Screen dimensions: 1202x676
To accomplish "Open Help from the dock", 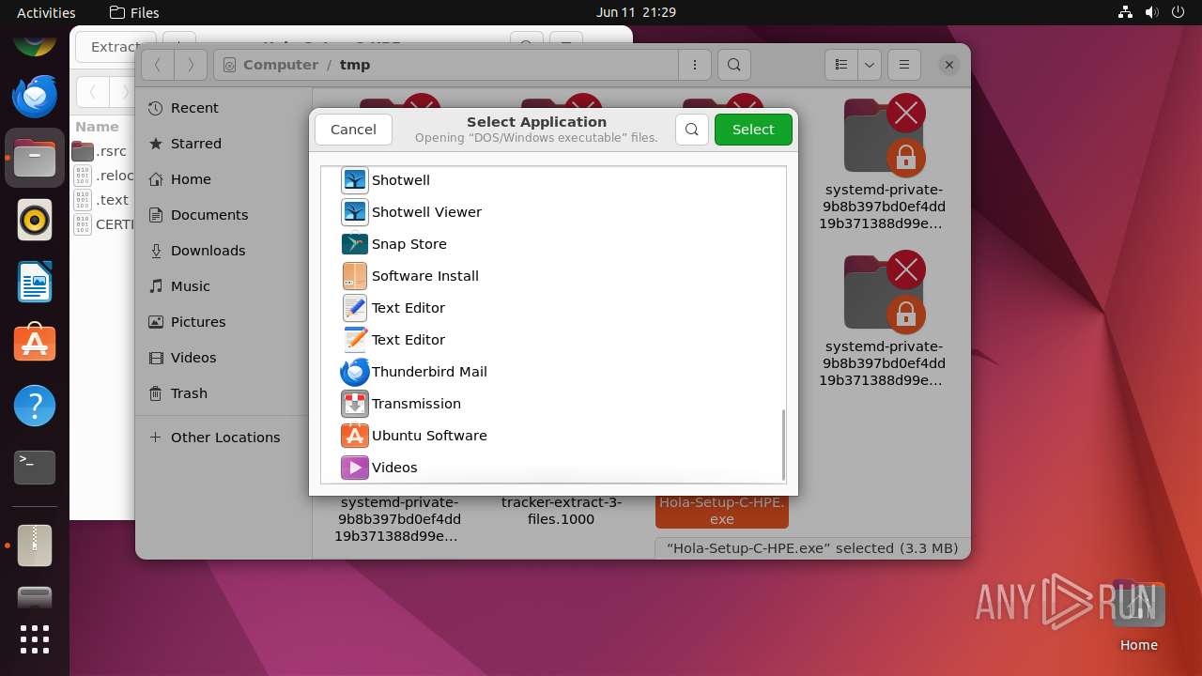I will click(35, 407).
